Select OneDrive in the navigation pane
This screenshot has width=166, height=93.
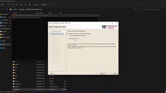point(4,41)
